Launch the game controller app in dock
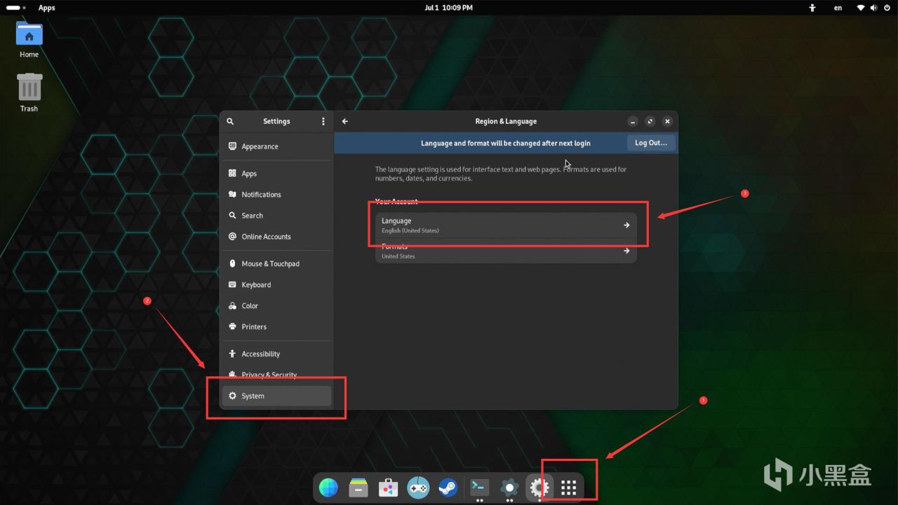 (x=418, y=487)
